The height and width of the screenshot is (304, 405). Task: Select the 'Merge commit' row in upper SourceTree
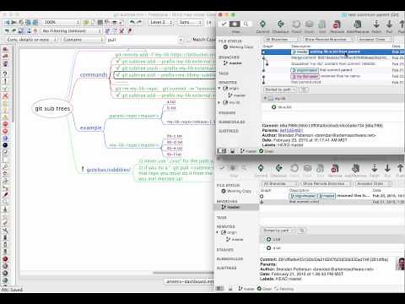tap(333, 57)
